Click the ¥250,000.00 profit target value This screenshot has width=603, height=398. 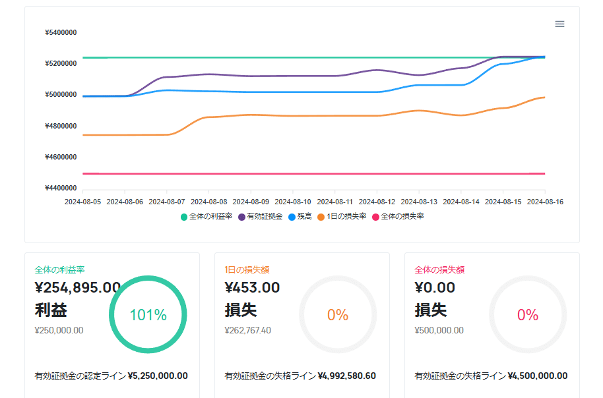pyautogui.click(x=59, y=330)
